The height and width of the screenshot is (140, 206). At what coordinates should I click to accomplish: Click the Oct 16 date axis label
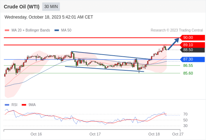coord(36,134)
